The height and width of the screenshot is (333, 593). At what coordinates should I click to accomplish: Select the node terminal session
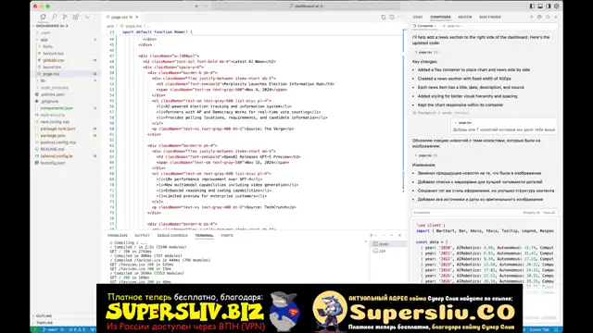coord(389,244)
